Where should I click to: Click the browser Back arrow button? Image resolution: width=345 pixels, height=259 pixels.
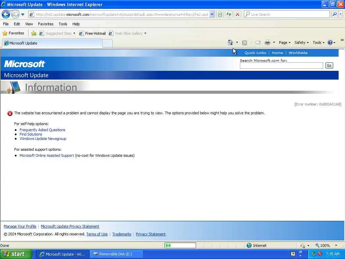6,15
